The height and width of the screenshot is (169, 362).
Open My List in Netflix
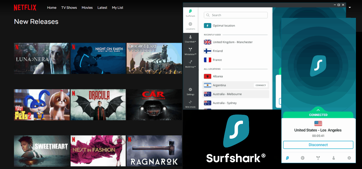tap(118, 8)
